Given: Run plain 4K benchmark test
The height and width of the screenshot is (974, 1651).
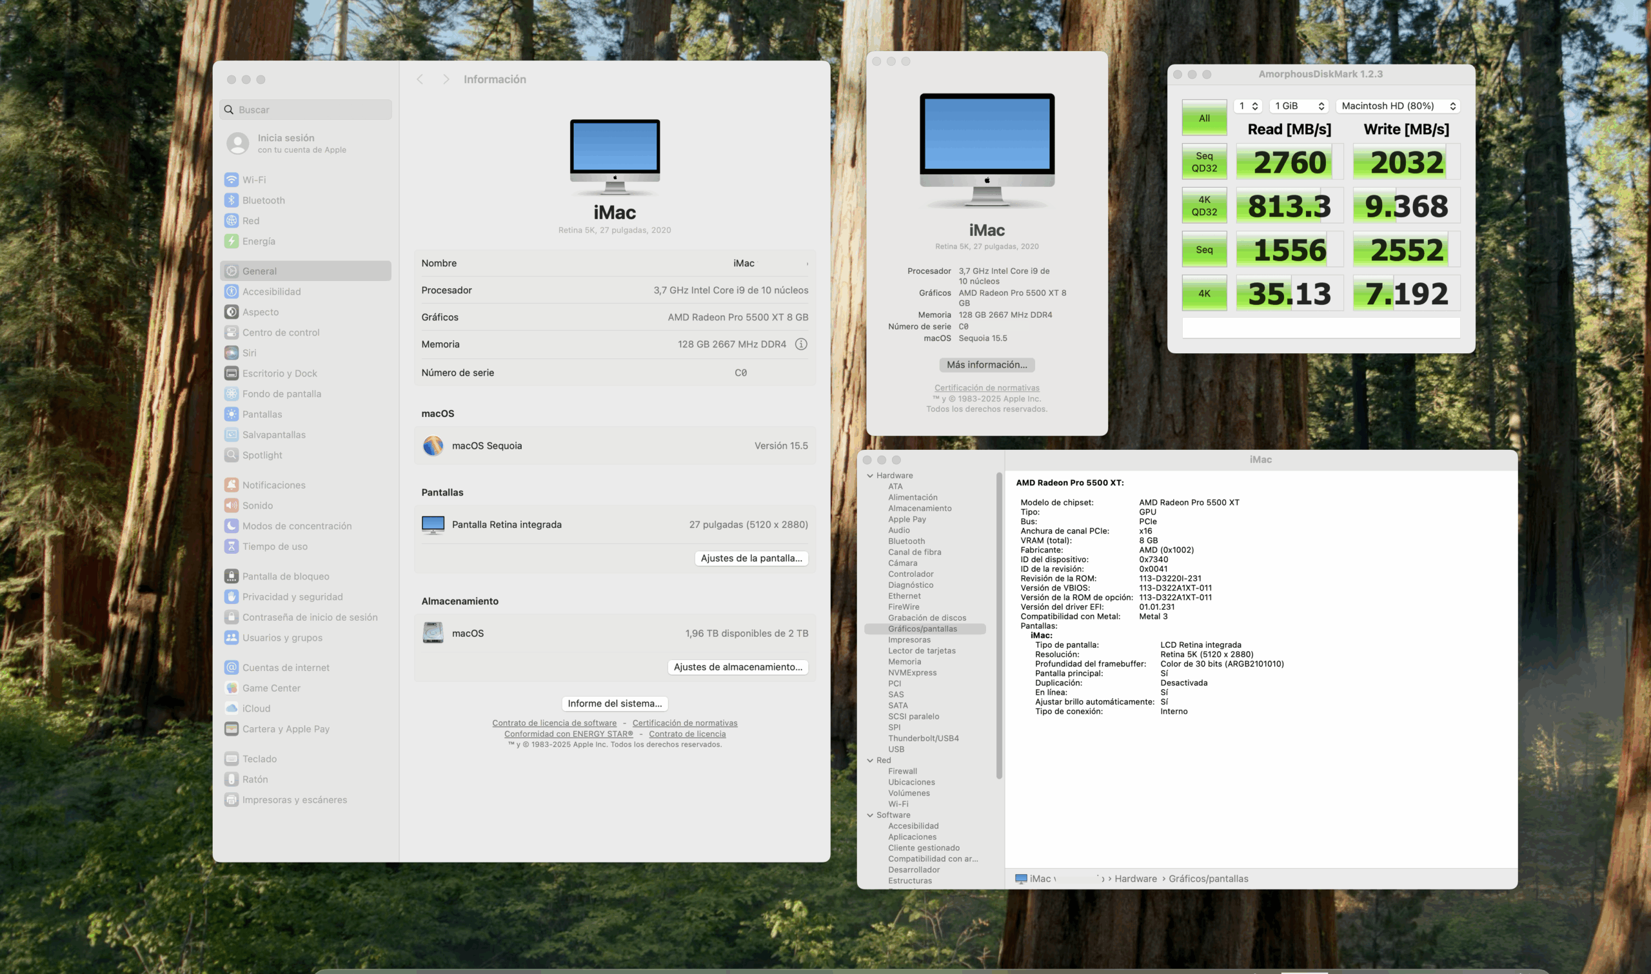Looking at the screenshot, I should coord(1204,293).
